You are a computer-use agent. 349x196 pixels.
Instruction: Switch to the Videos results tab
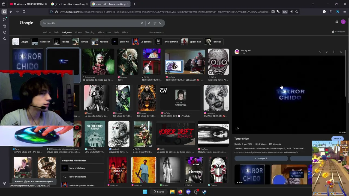point(78,32)
